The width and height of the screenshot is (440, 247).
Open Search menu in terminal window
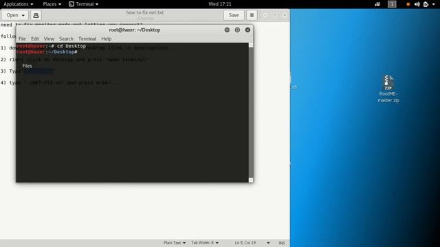pyautogui.click(x=66, y=38)
